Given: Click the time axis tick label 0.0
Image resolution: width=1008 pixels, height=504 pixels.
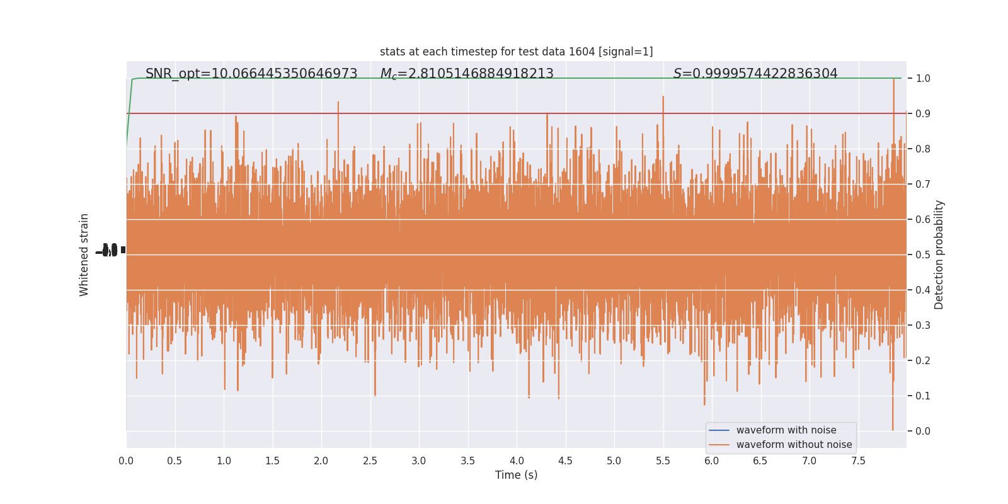Looking at the screenshot, I should pyautogui.click(x=126, y=461).
